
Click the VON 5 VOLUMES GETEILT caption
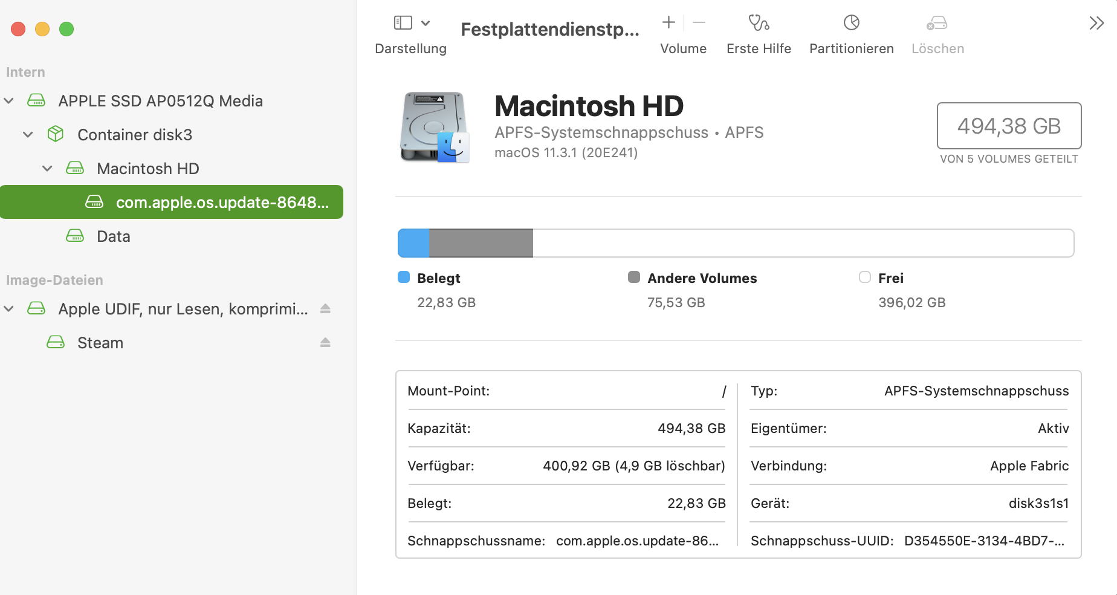(x=1009, y=159)
